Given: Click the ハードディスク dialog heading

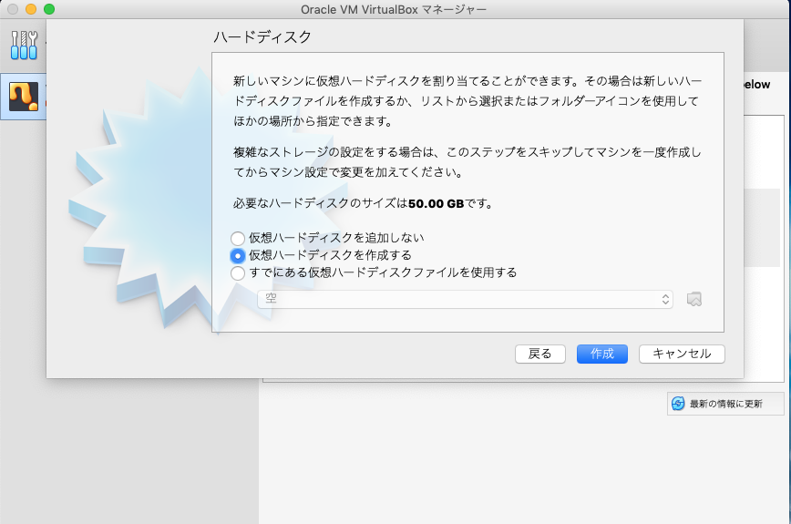Looking at the screenshot, I should pyautogui.click(x=262, y=36).
